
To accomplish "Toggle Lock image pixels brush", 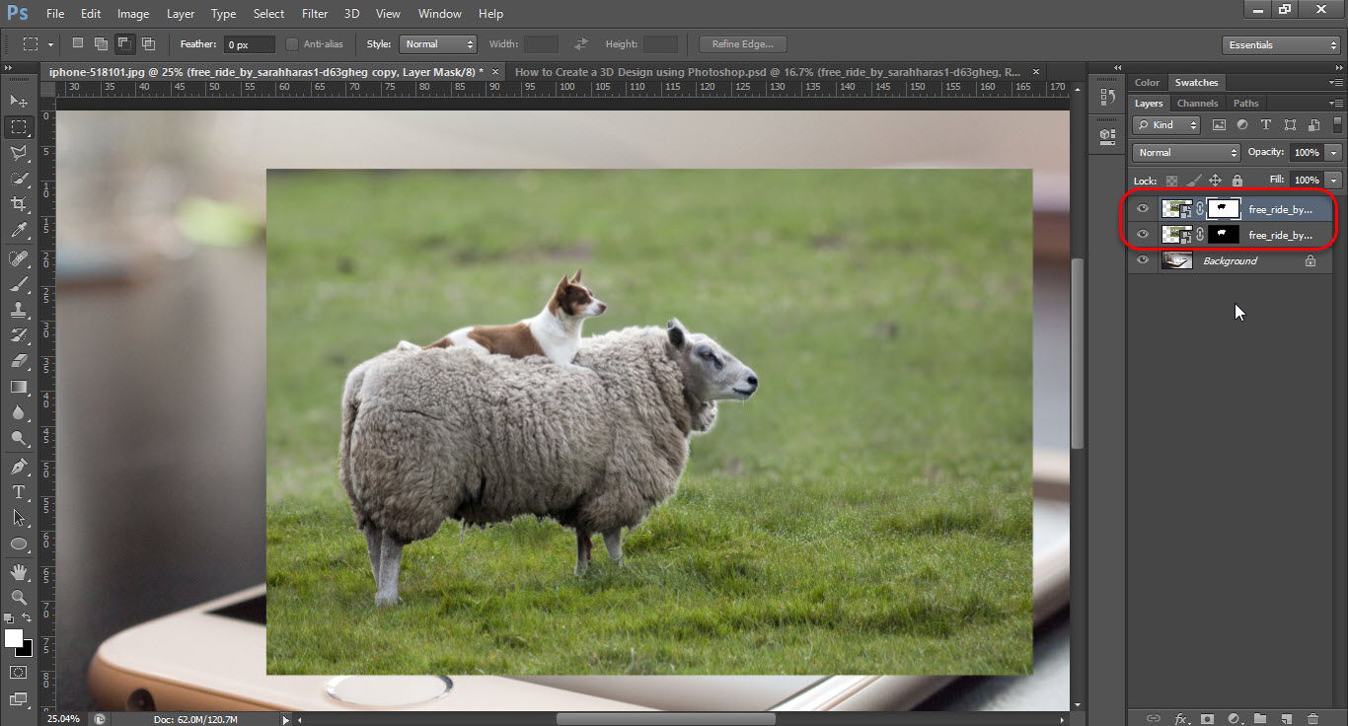I will 1193,181.
